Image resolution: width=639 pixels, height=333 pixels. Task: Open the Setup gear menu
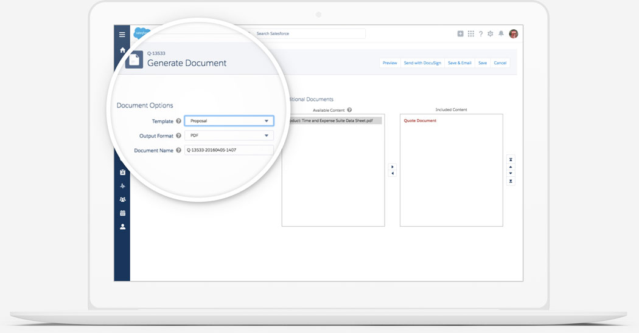point(491,34)
